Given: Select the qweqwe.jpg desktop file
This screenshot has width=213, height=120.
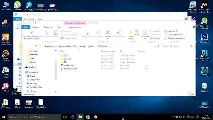Looking at the screenshot, I should [x=53, y=7].
